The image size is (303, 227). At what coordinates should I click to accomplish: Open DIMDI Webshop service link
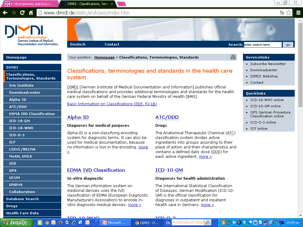point(264,76)
